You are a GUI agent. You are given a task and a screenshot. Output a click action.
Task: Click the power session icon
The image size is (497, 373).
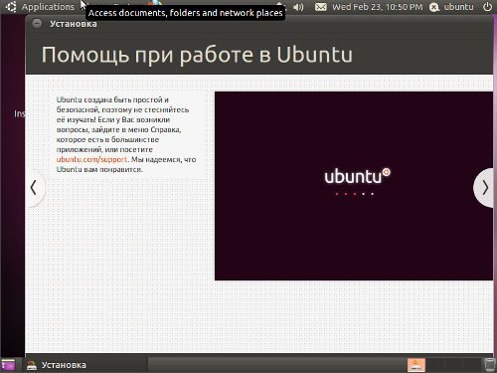tap(487, 7)
